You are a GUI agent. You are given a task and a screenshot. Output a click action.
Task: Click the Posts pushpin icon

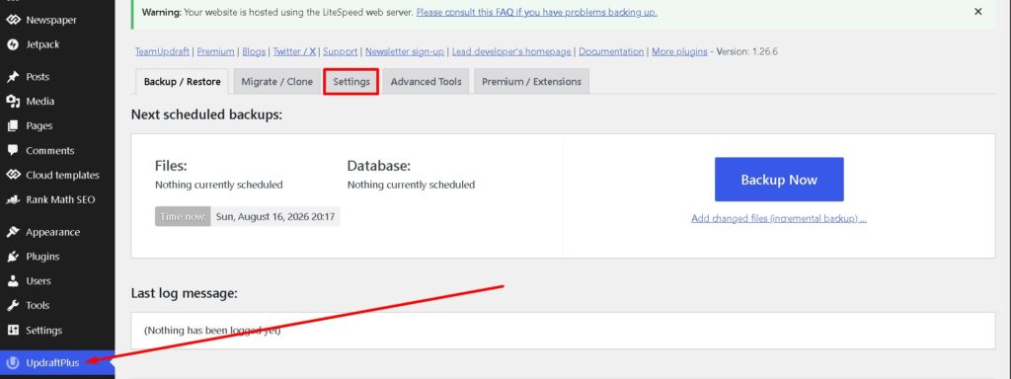click(x=12, y=77)
